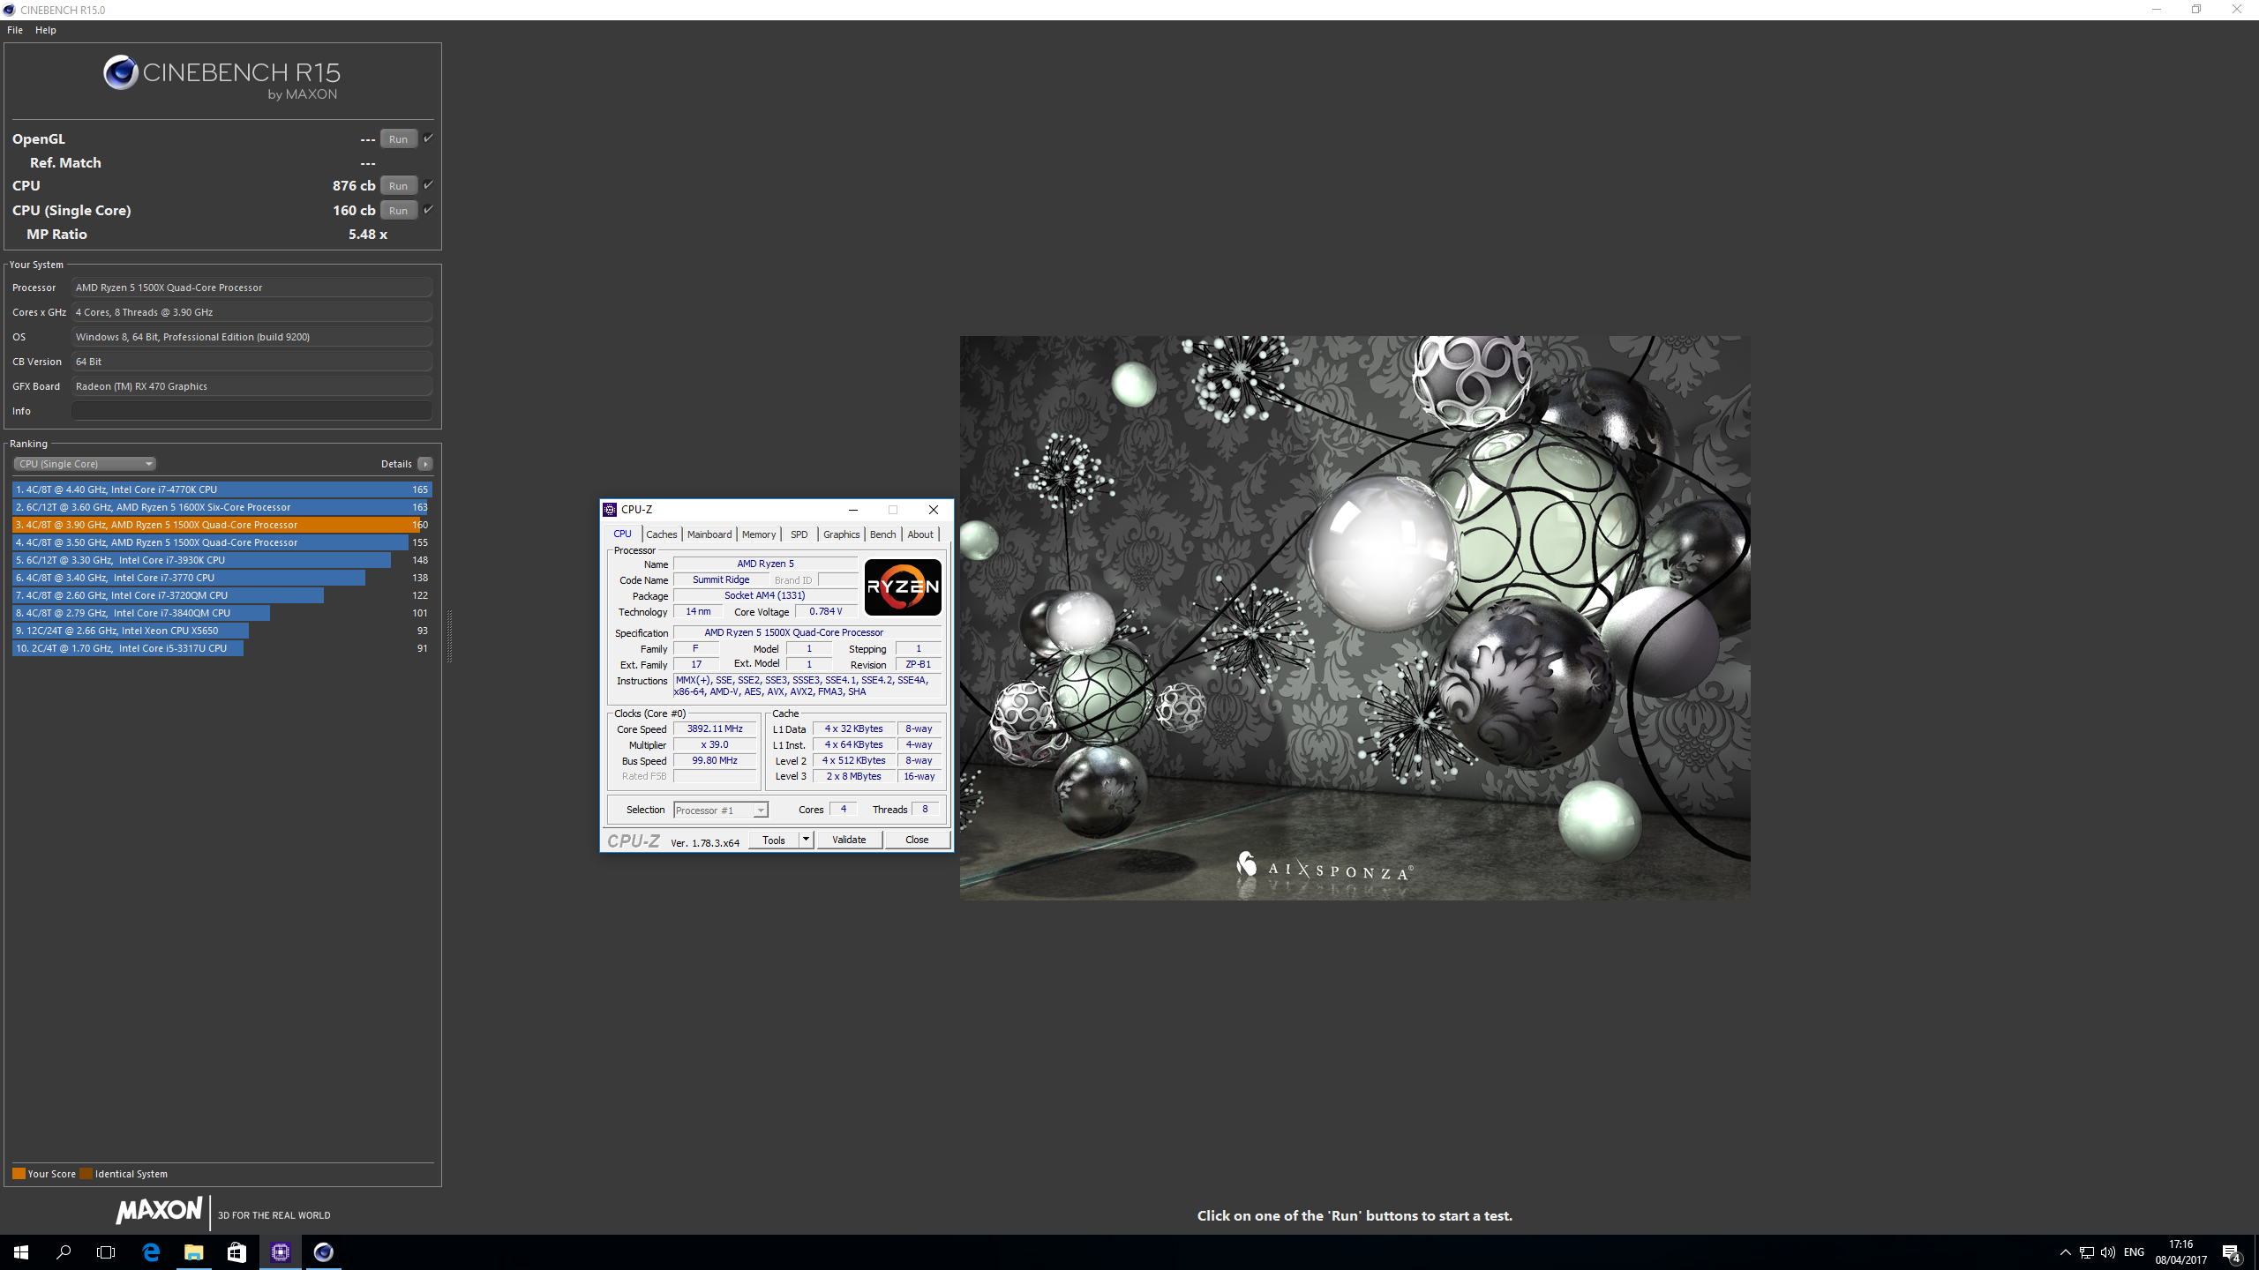
Task: Select ranking row Intel Xeon X5650
Action: pyautogui.click(x=221, y=631)
